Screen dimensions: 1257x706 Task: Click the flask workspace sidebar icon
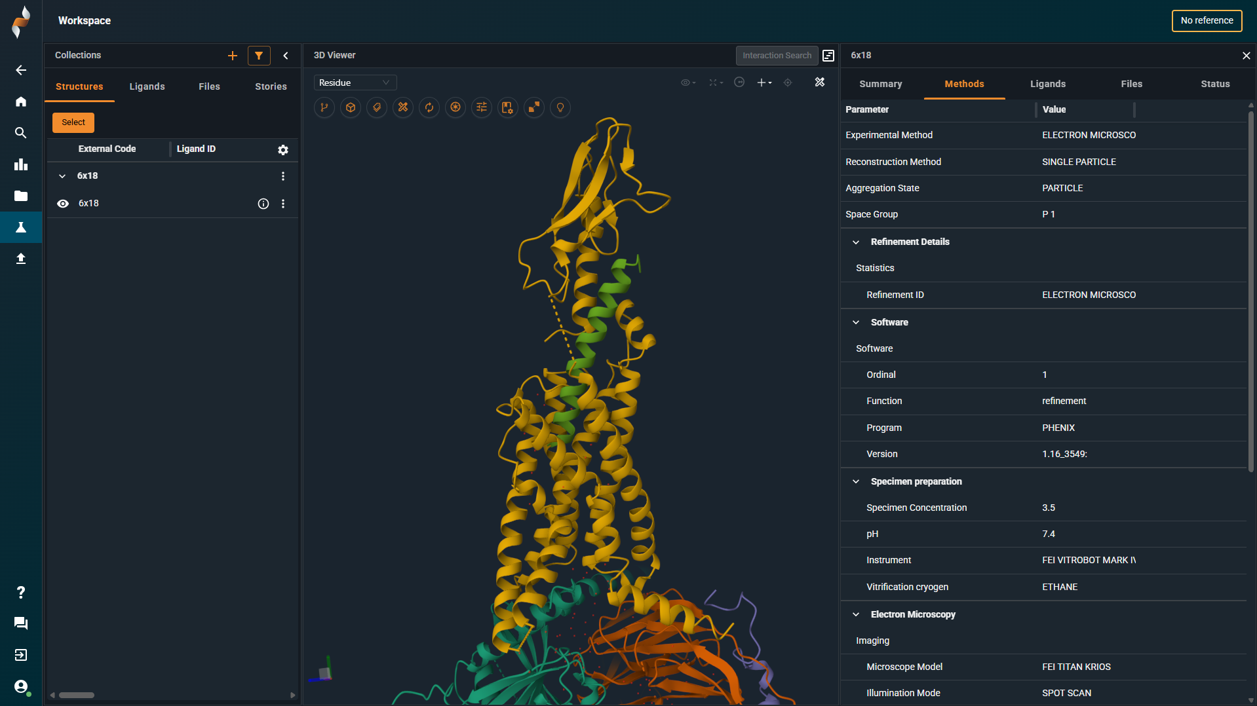(x=21, y=227)
